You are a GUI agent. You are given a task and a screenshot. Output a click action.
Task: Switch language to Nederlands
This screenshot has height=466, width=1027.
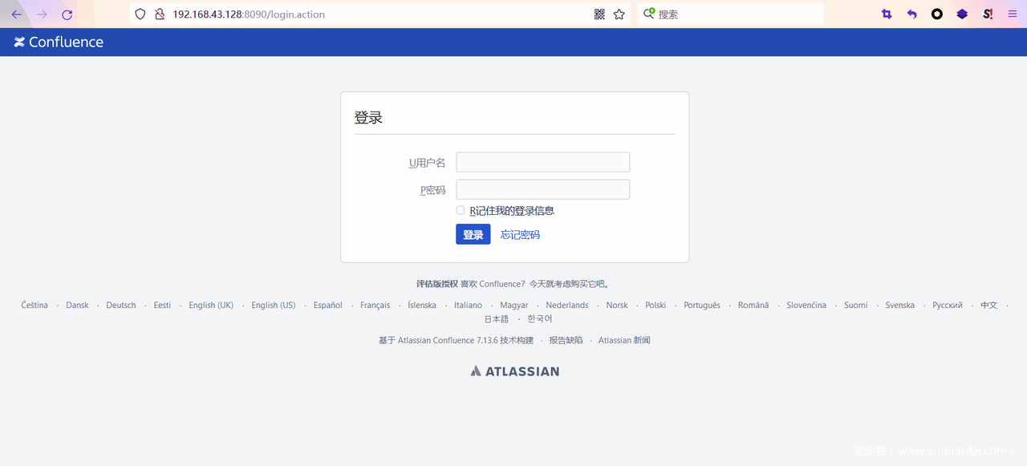(567, 306)
